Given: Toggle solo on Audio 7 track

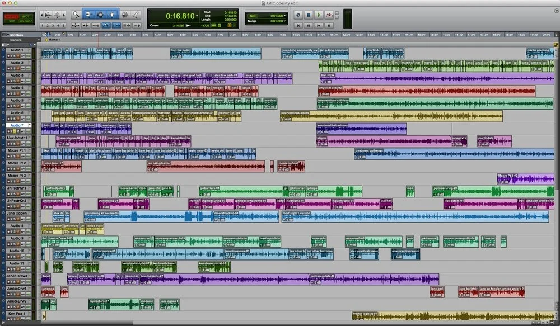Looking at the screenshot, I should point(15,131).
